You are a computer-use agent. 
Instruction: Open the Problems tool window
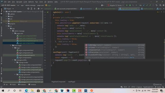pos(22,84)
